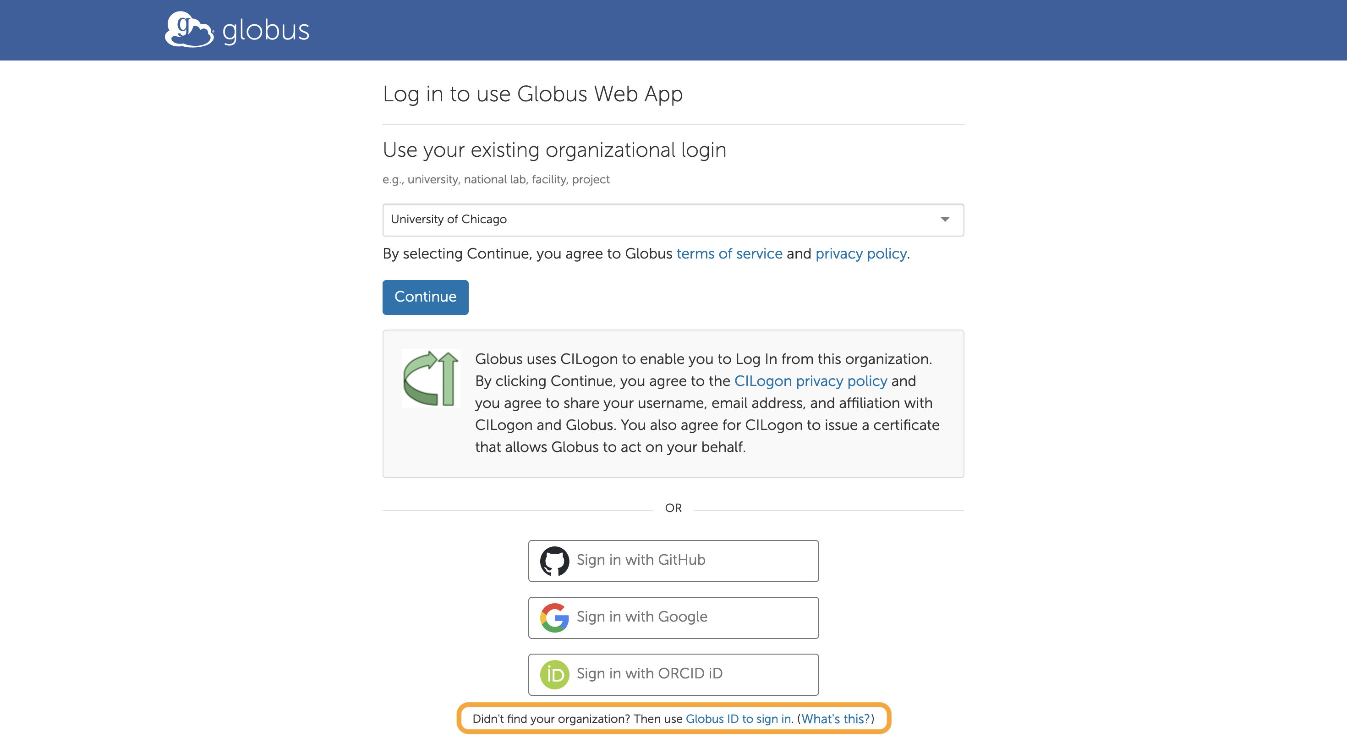The image size is (1347, 738).
Task: Click the OR divider label
Action: [x=673, y=508]
